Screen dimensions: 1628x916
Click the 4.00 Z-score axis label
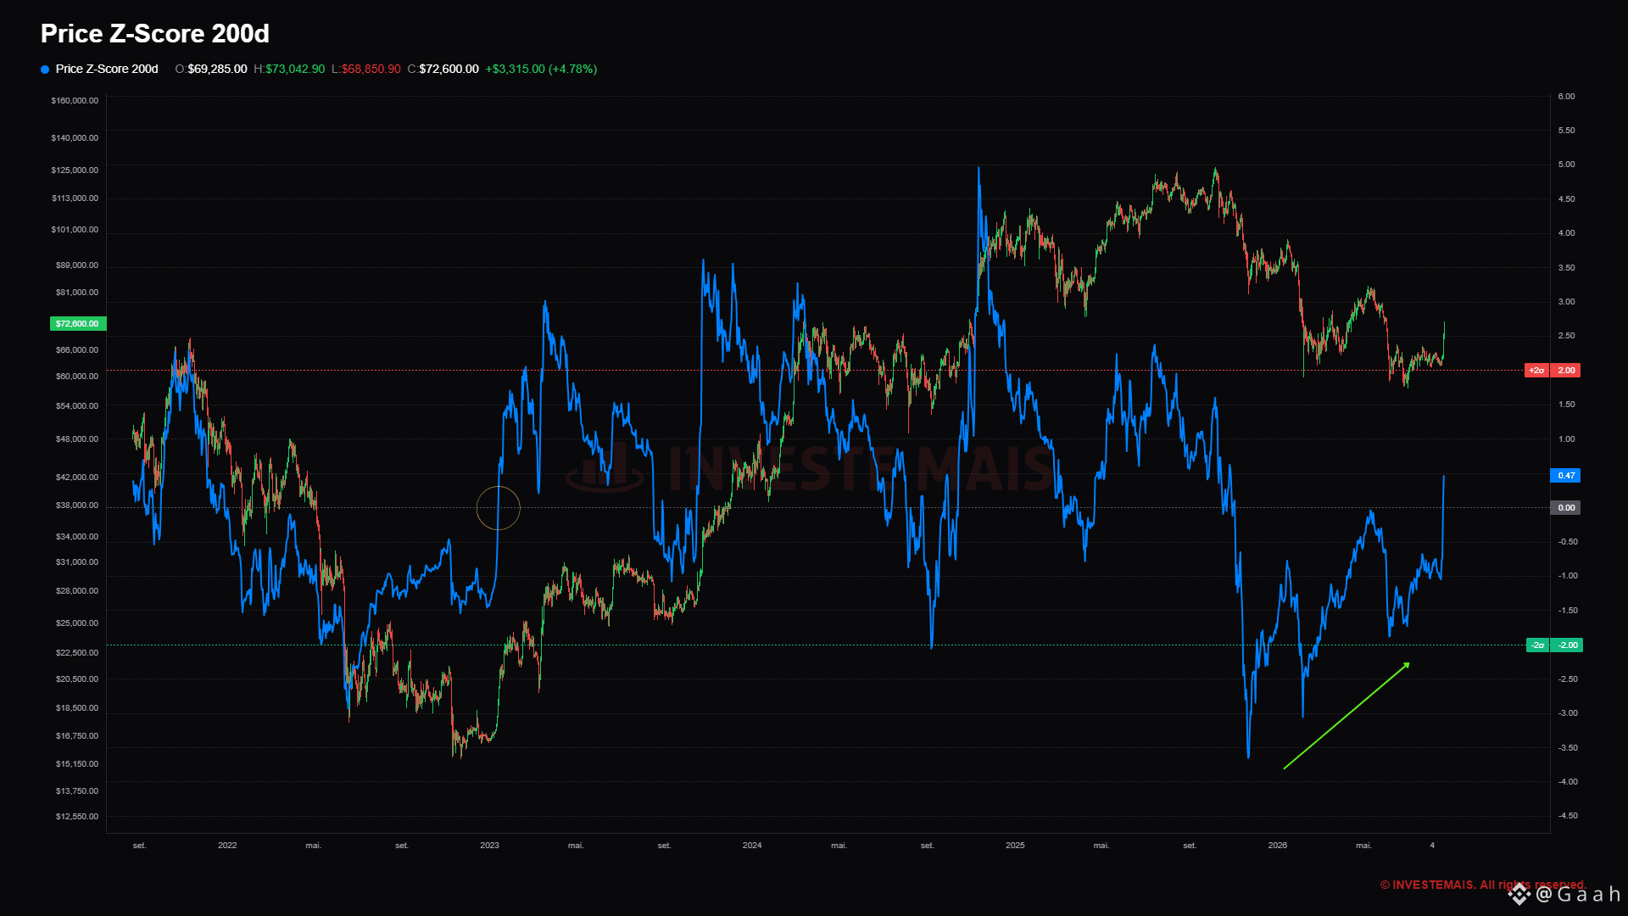(x=1566, y=232)
